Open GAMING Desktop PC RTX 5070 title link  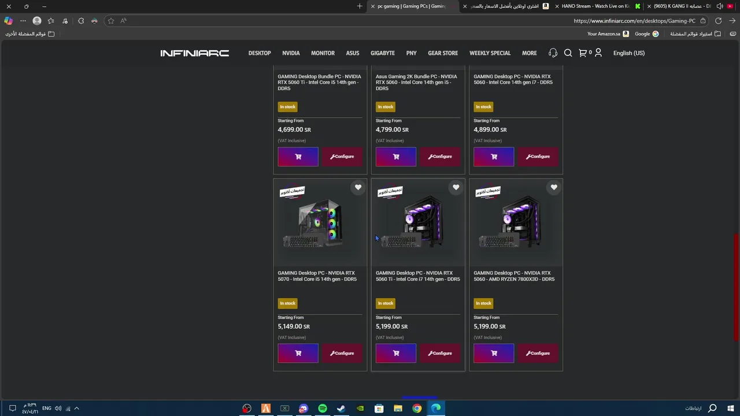tap(317, 276)
